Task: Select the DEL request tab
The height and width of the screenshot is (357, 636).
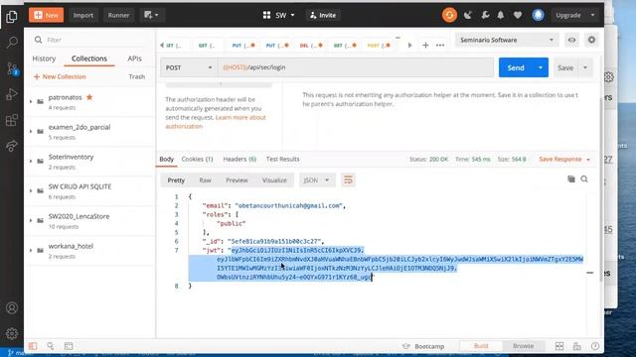Action: 311,45
